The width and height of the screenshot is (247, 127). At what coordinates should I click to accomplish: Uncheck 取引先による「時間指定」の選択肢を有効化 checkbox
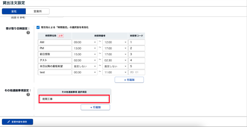38,27
